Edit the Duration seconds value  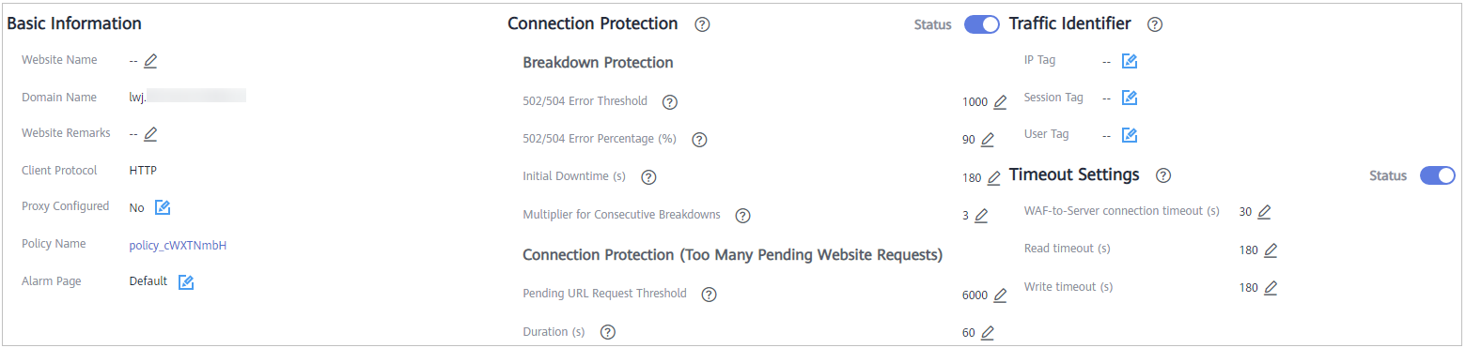[x=987, y=333]
